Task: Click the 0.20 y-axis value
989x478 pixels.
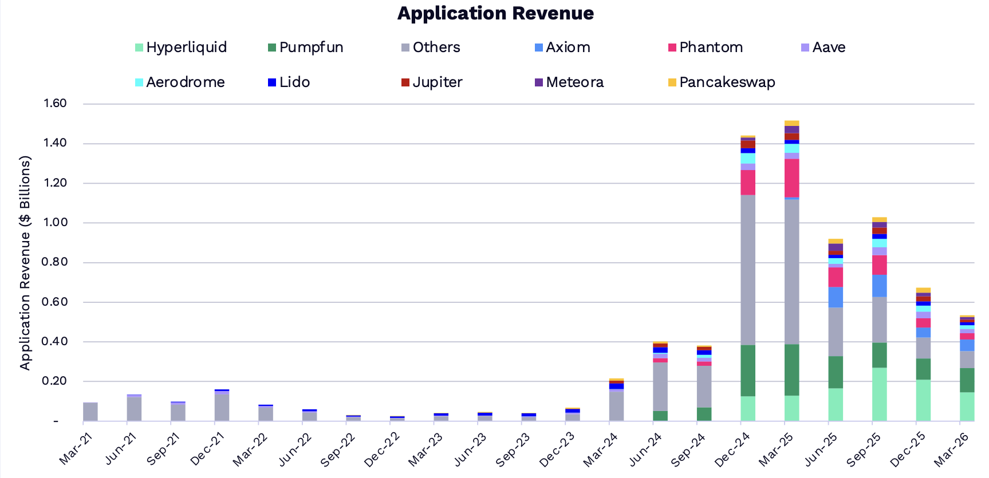Action: pos(55,381)
